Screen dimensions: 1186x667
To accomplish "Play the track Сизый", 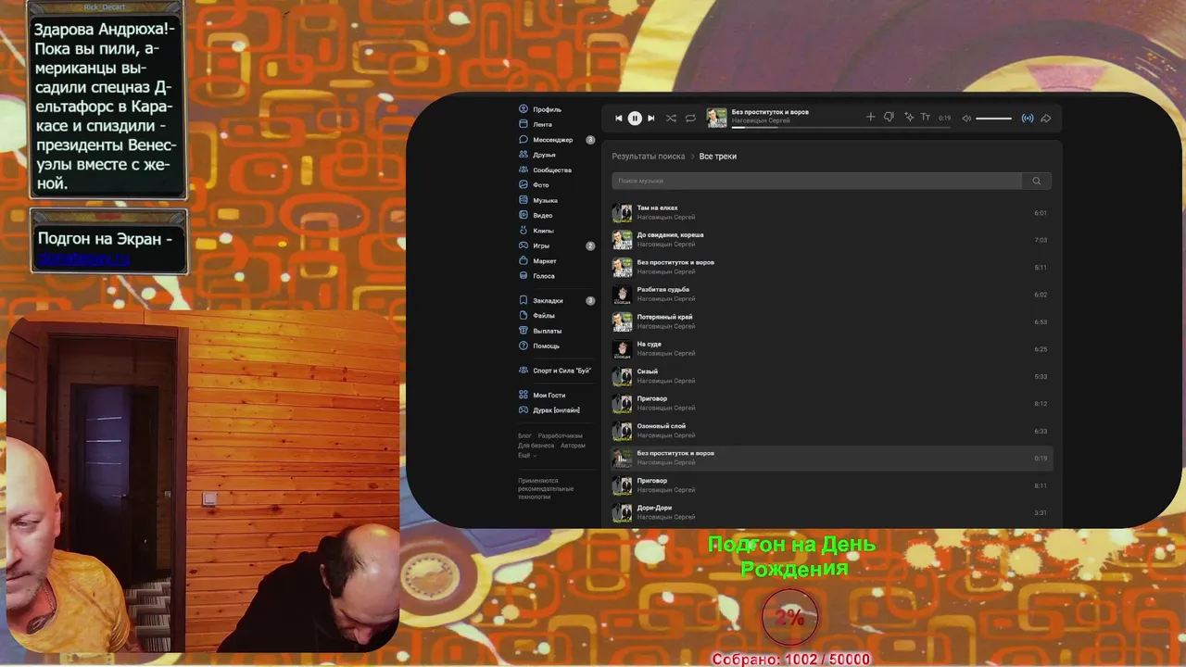I will point(832,376).
